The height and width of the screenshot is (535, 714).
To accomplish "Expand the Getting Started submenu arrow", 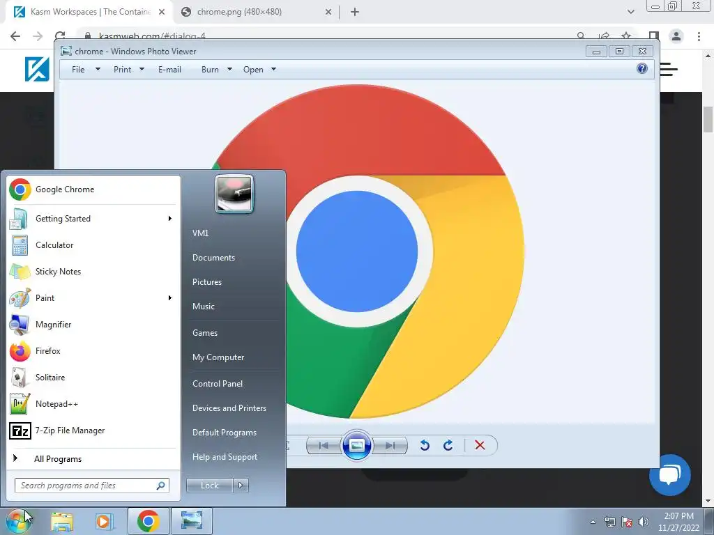I will (x=170, y=219).
